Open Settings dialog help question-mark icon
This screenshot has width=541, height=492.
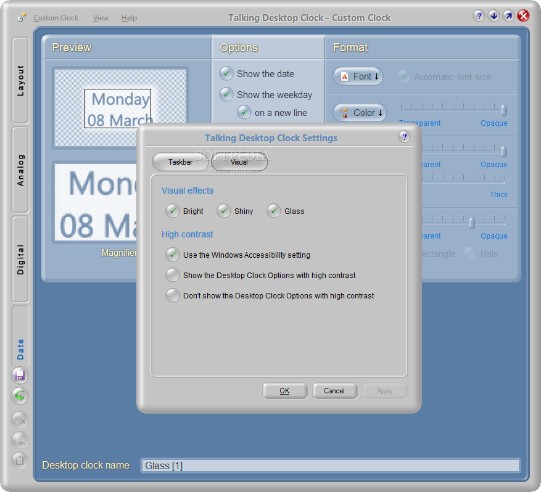[405, 137]
